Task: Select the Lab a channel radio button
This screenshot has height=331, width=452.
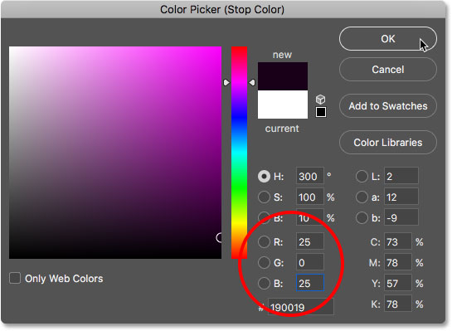Action: pos(362,197)
